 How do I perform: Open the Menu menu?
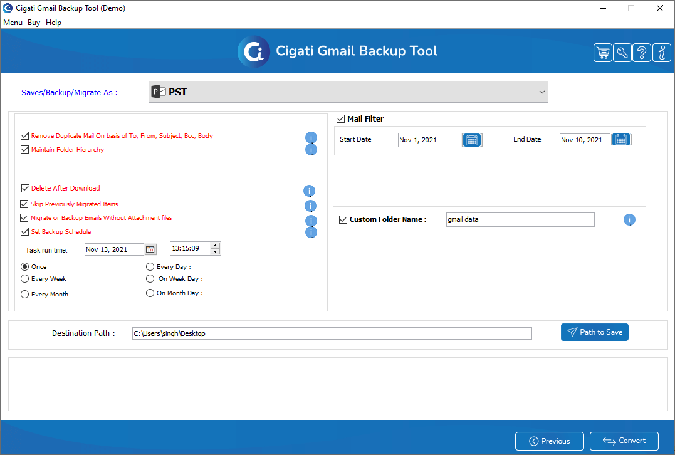13,23
